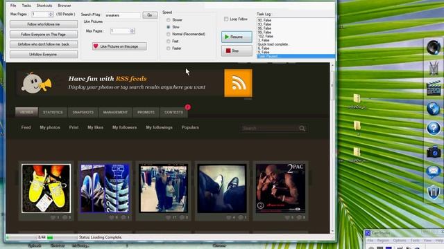The width and height of the screenshot is (444, 249).
Task: Open the My likes link
Action: coord(96,127)
